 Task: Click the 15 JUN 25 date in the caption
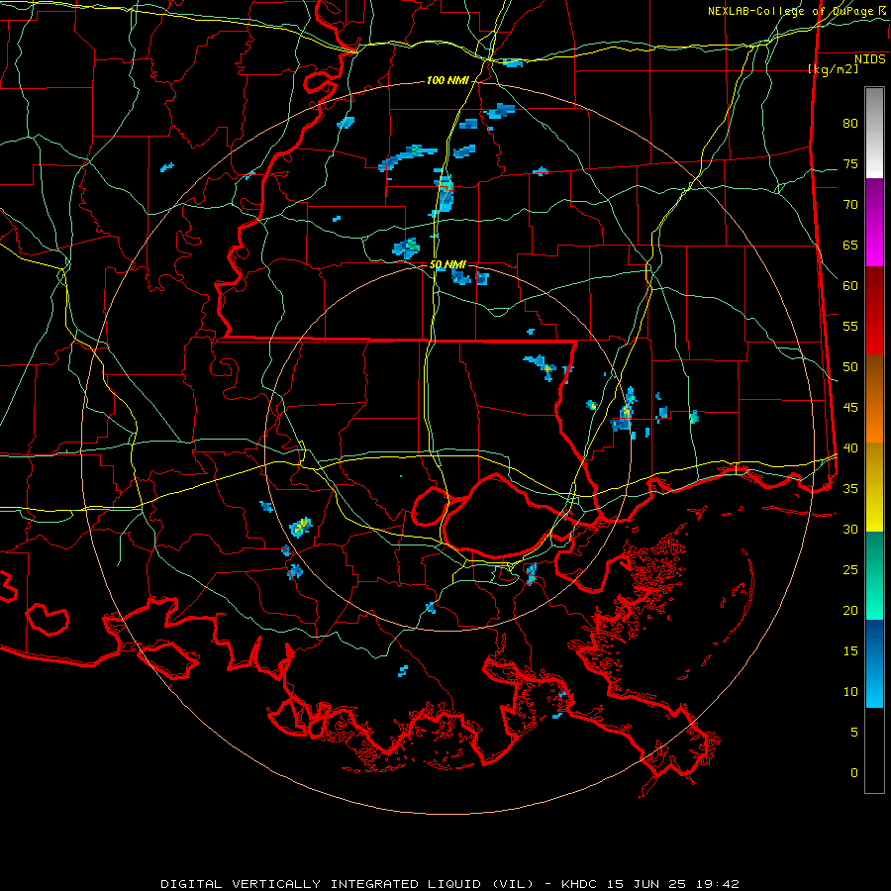[x=648, y=884]
